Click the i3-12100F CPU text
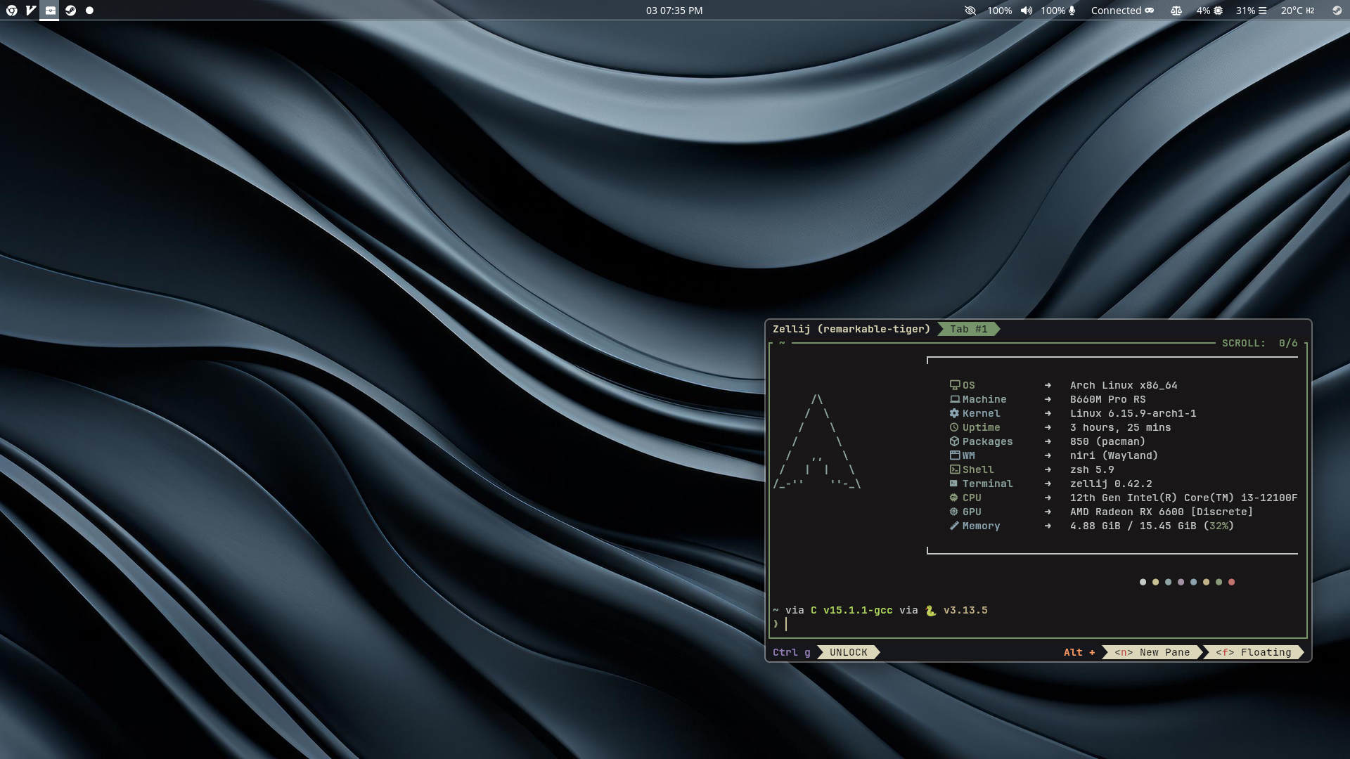Viewport: 1350px width, 759px height. (1269, 498)
